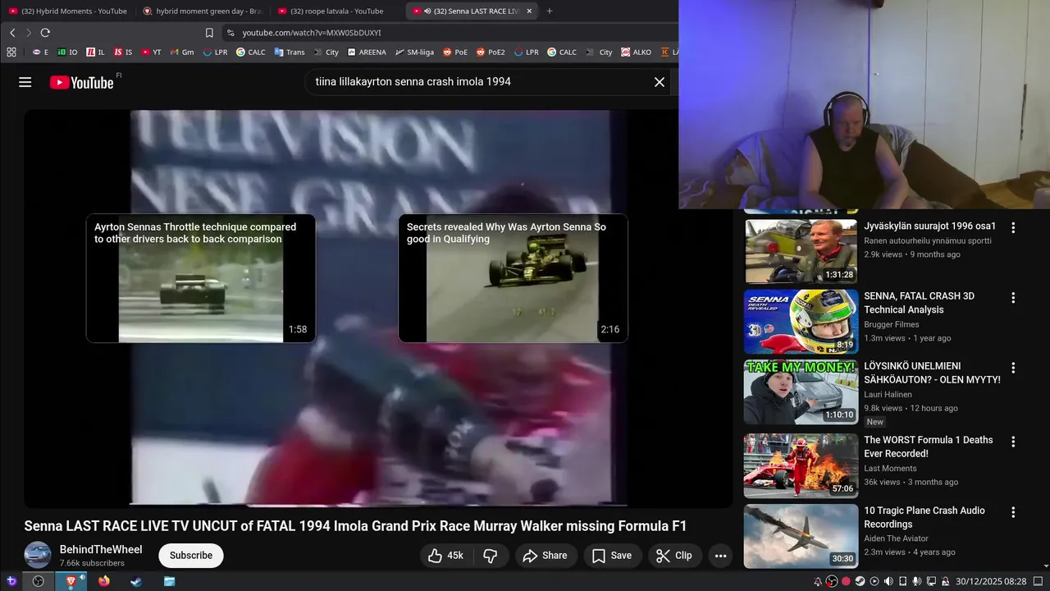This screenshot has width=1050, height=591.
Task: Clear the YouTube search box text
Action: 659,82
